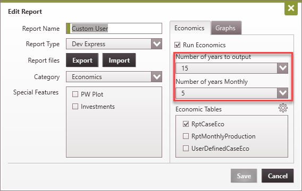
Task: Check UserDefinedCaseEco table
Action: pyautogui.click(x=186, y=148)
